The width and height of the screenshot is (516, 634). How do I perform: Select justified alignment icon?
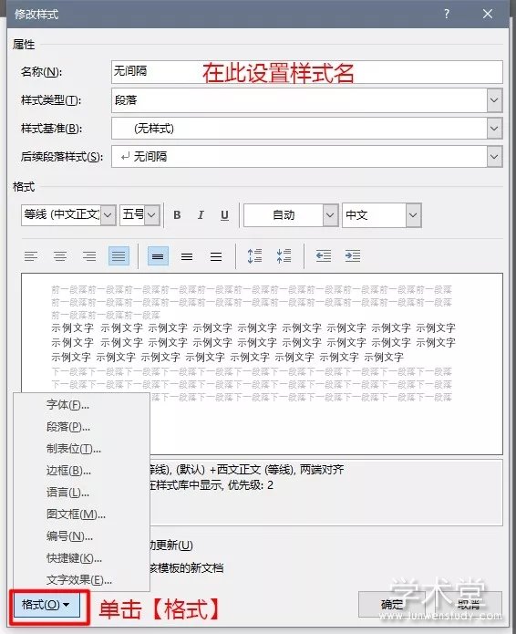point(119,256)
